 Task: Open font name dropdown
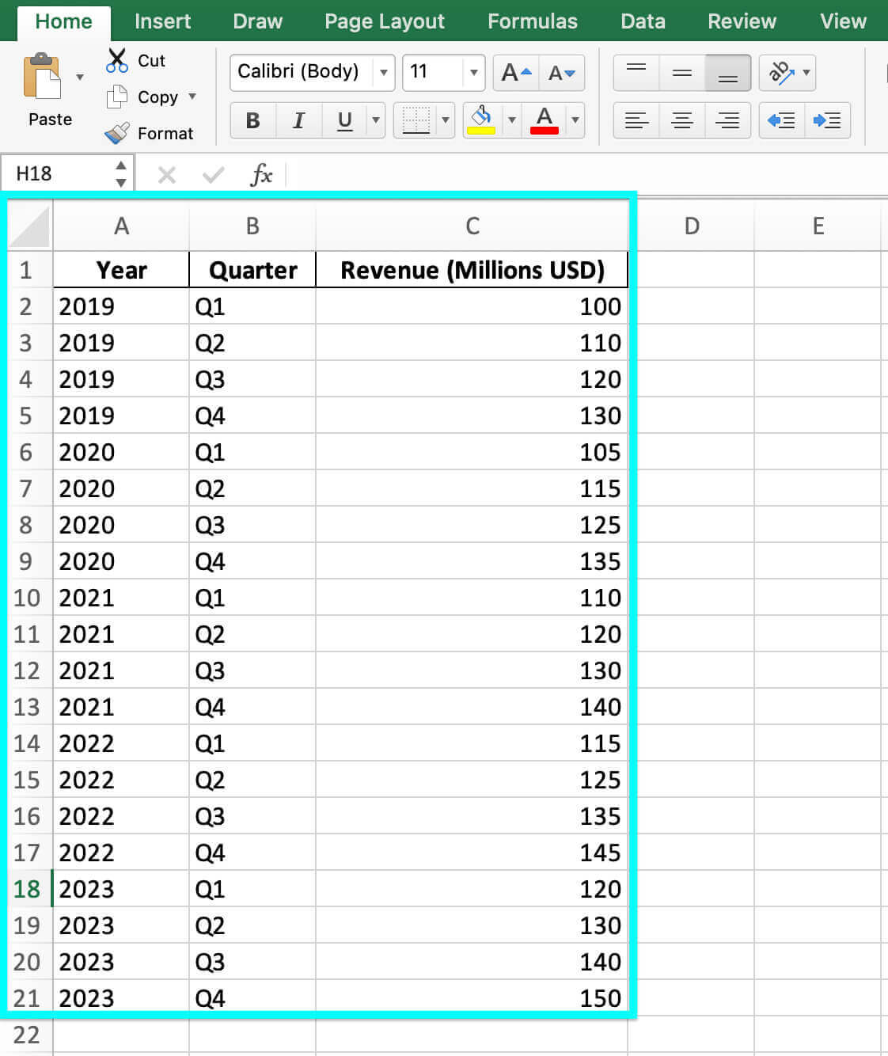tap(384, 73)
